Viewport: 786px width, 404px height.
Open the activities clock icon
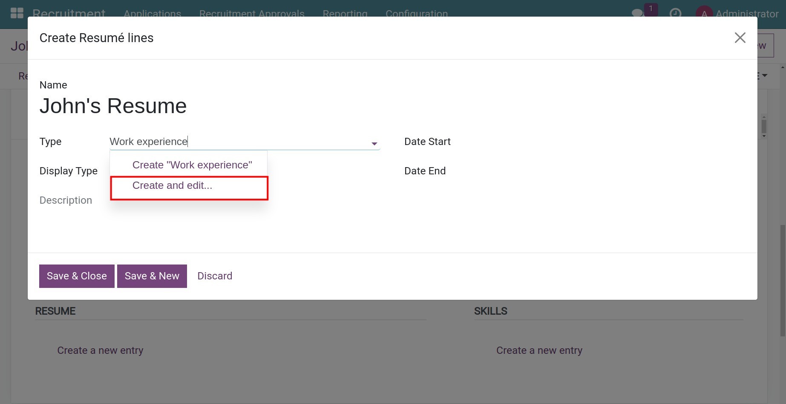pos(675,13)
